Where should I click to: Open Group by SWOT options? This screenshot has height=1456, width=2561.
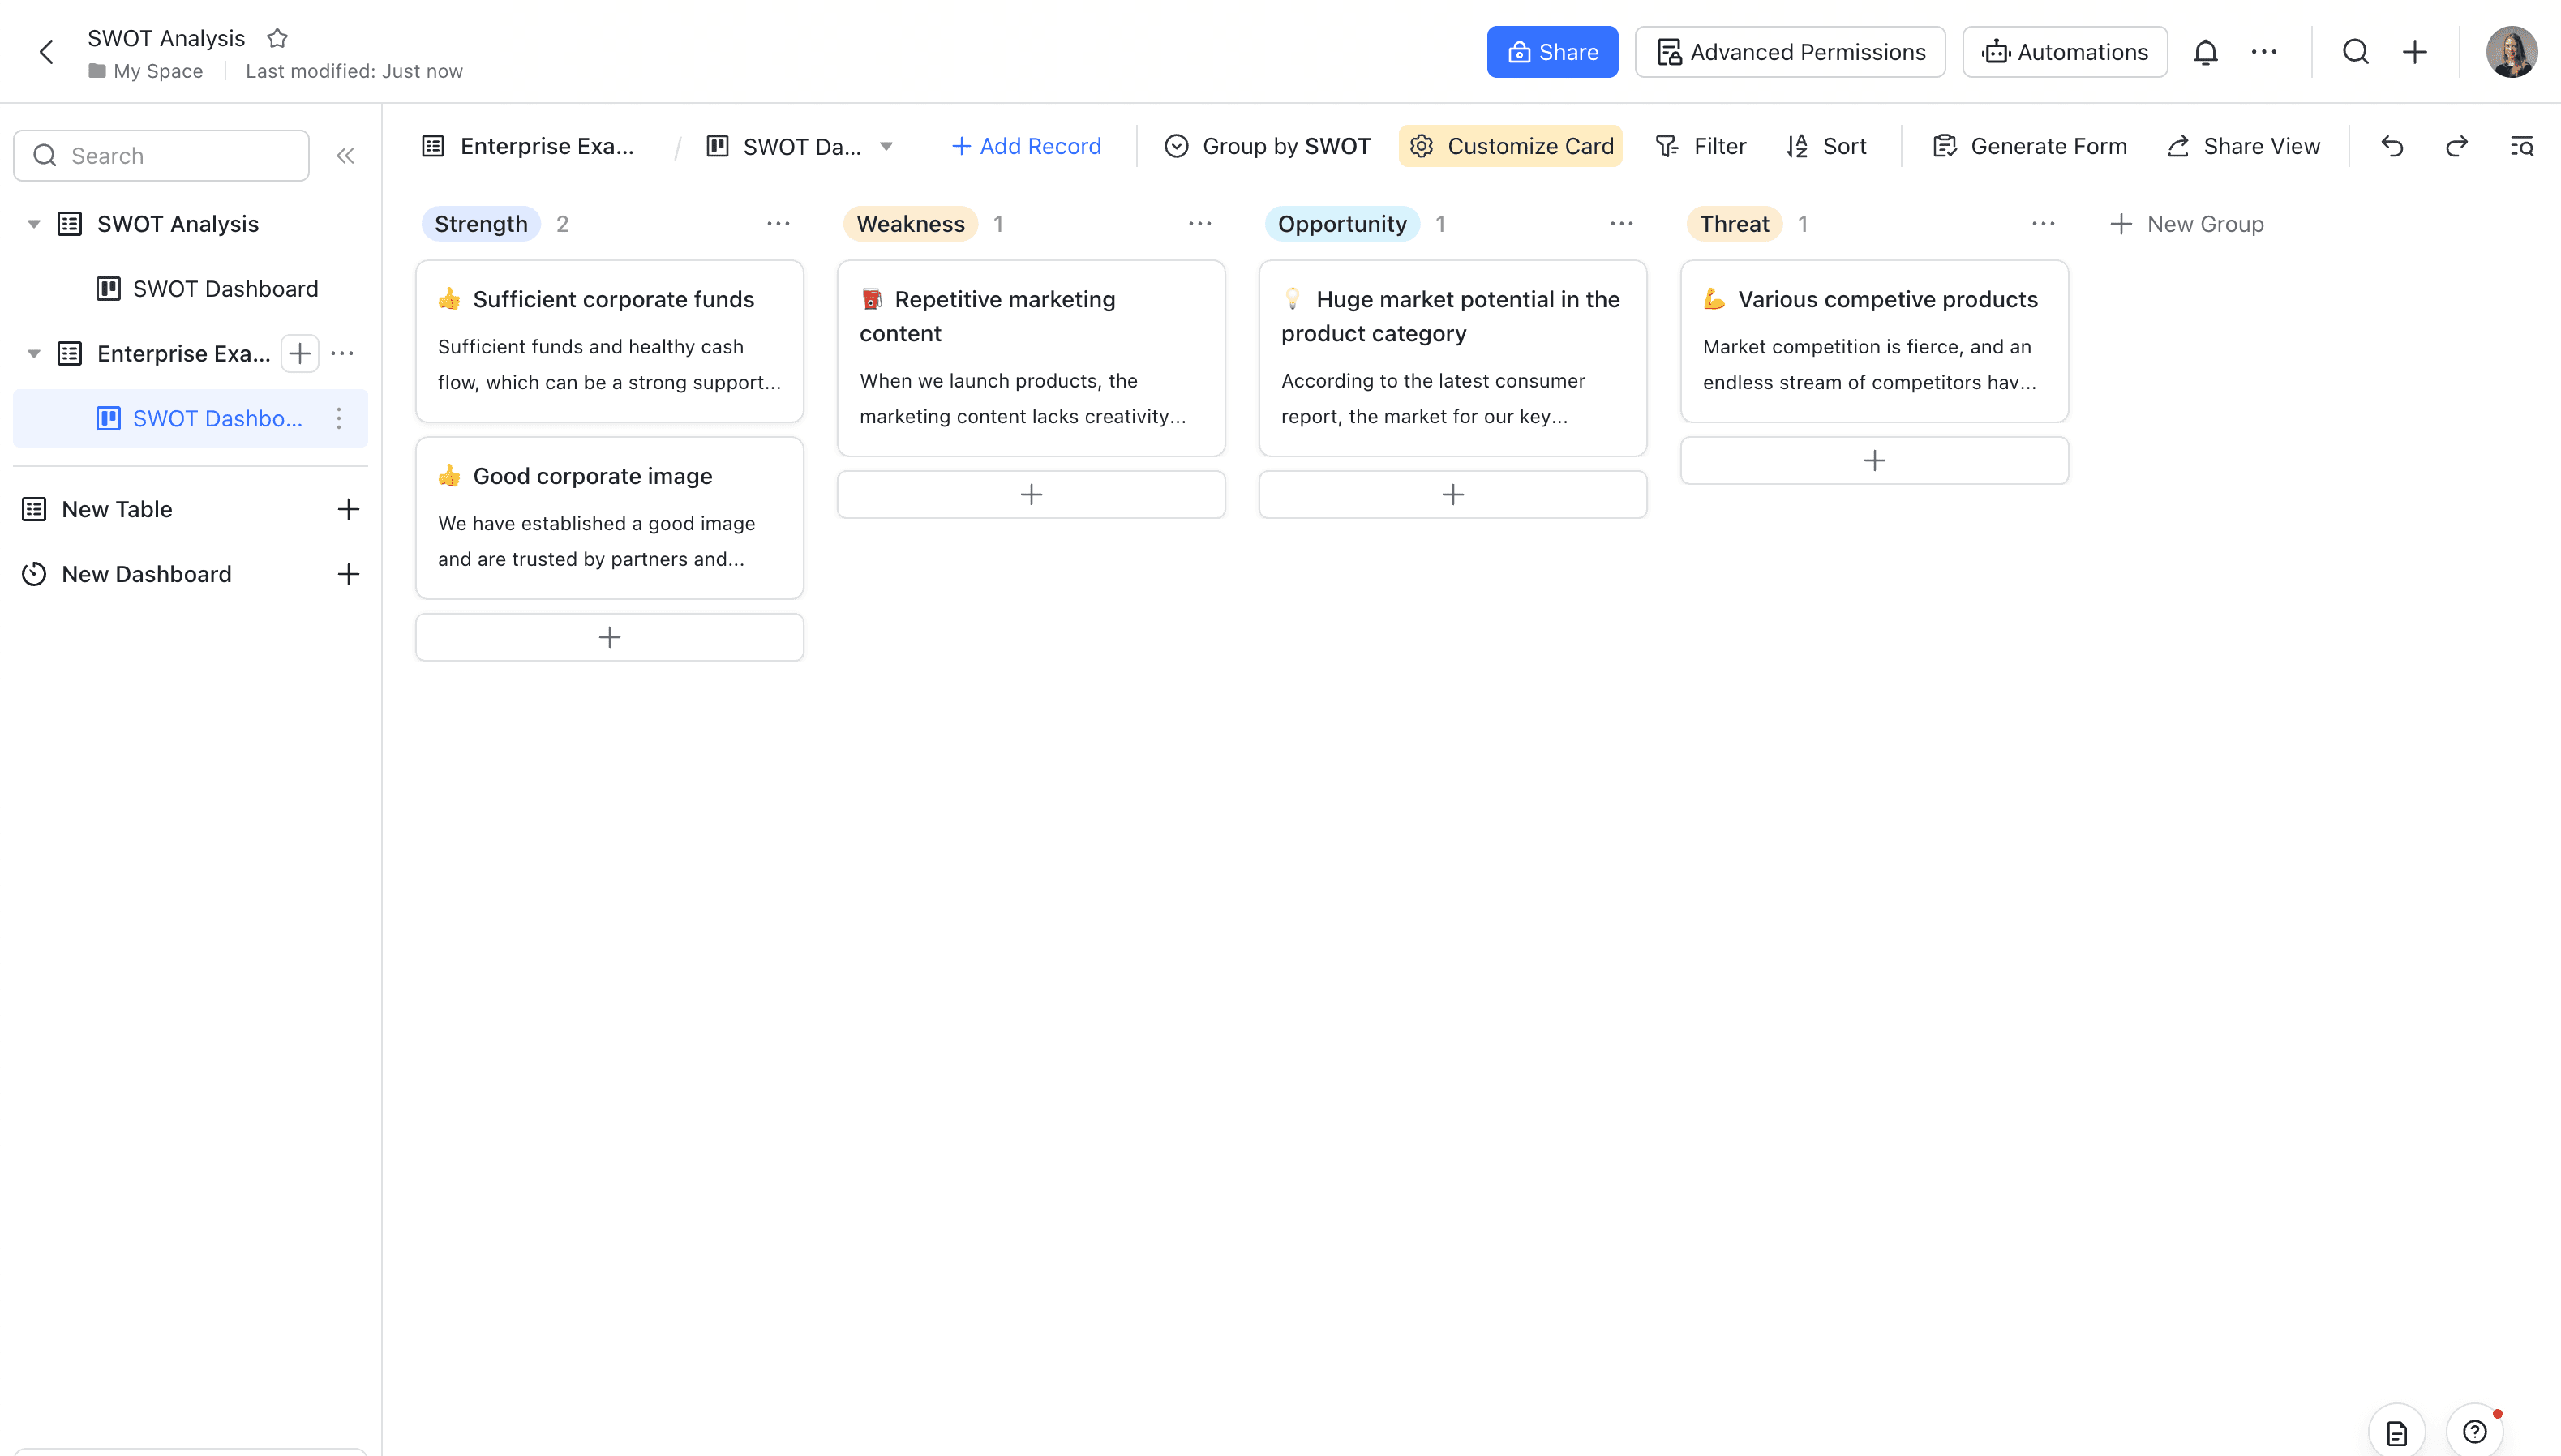pos(1267,146)
